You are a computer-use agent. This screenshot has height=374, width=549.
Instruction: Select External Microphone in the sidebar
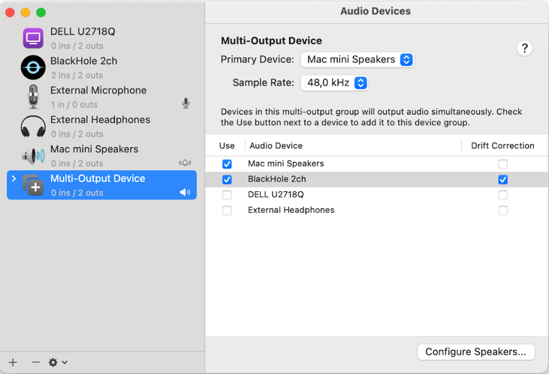101,97
